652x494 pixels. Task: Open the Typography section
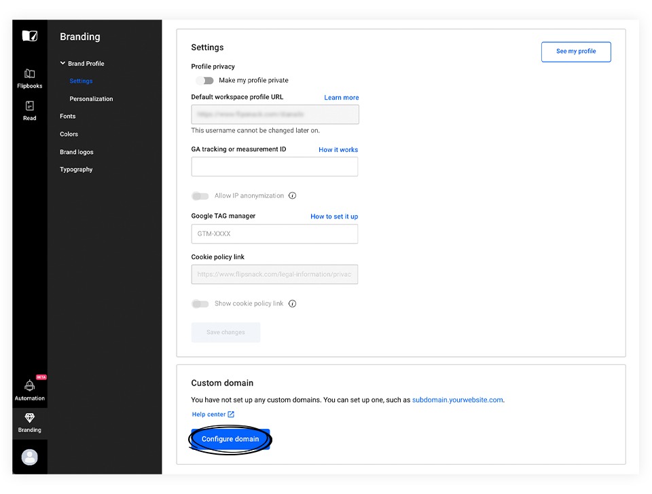pos(75,169)
